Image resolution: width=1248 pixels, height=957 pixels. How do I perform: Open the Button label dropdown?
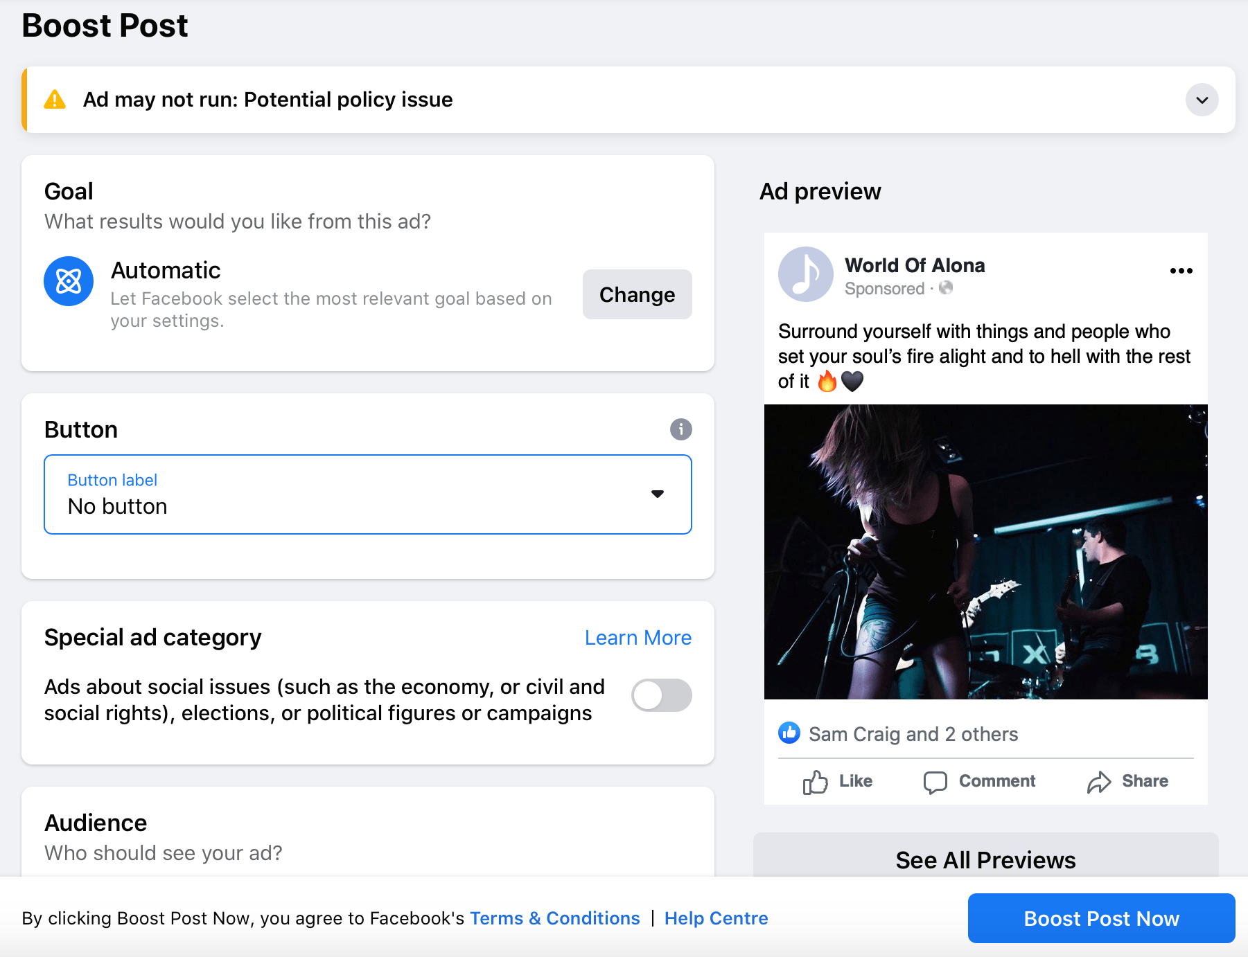pos(368,494)
